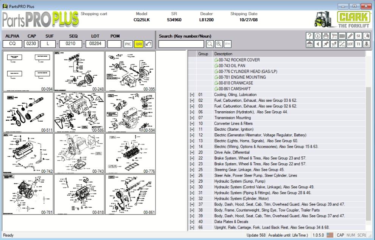Screen dimensions: 375x240
Task: Click the Add to cart icon
Action: coord(334,44)
